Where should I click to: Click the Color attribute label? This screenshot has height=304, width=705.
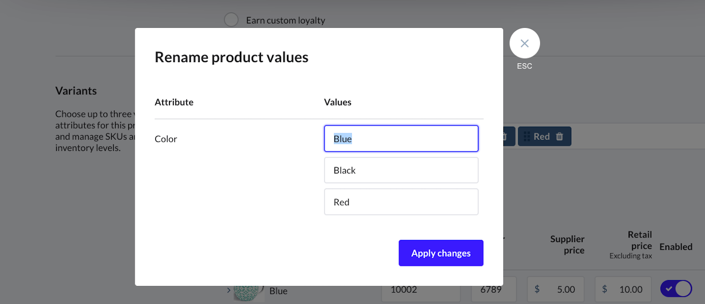166,139
